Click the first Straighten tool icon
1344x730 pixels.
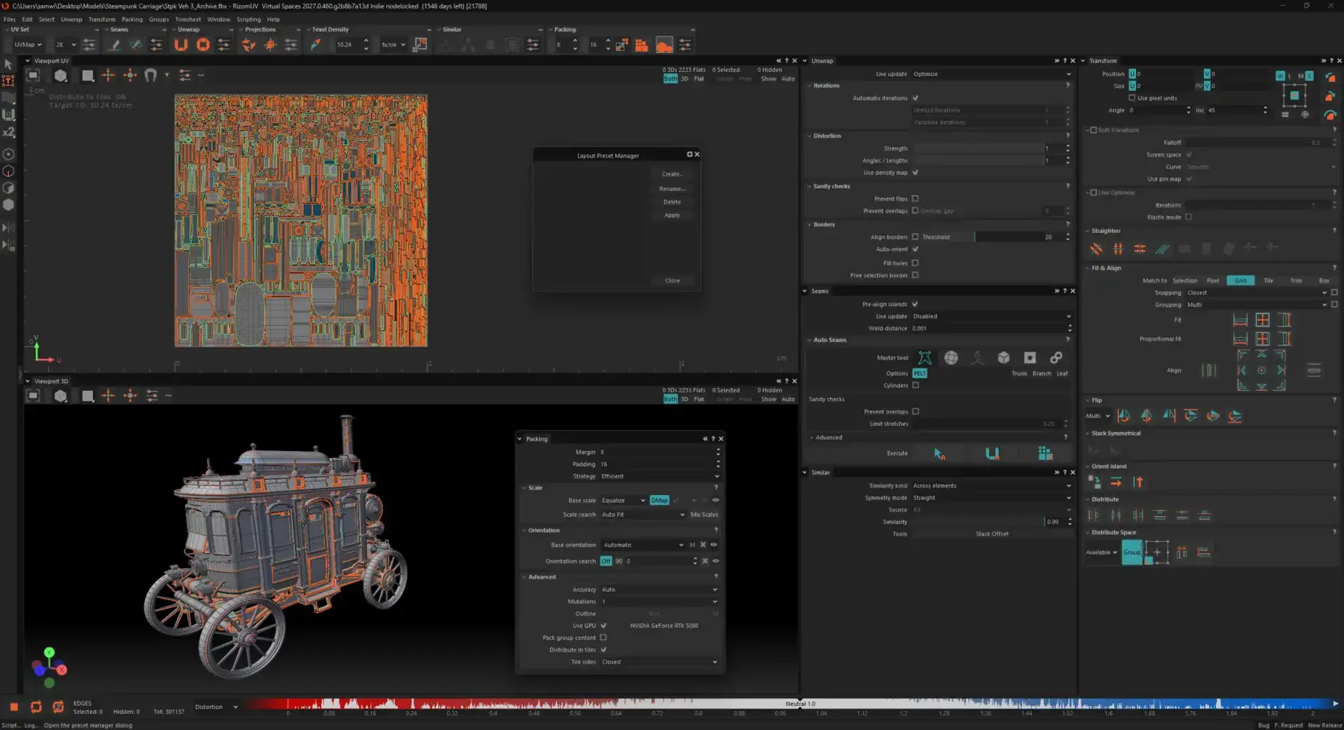click(x=1096, y=248)
